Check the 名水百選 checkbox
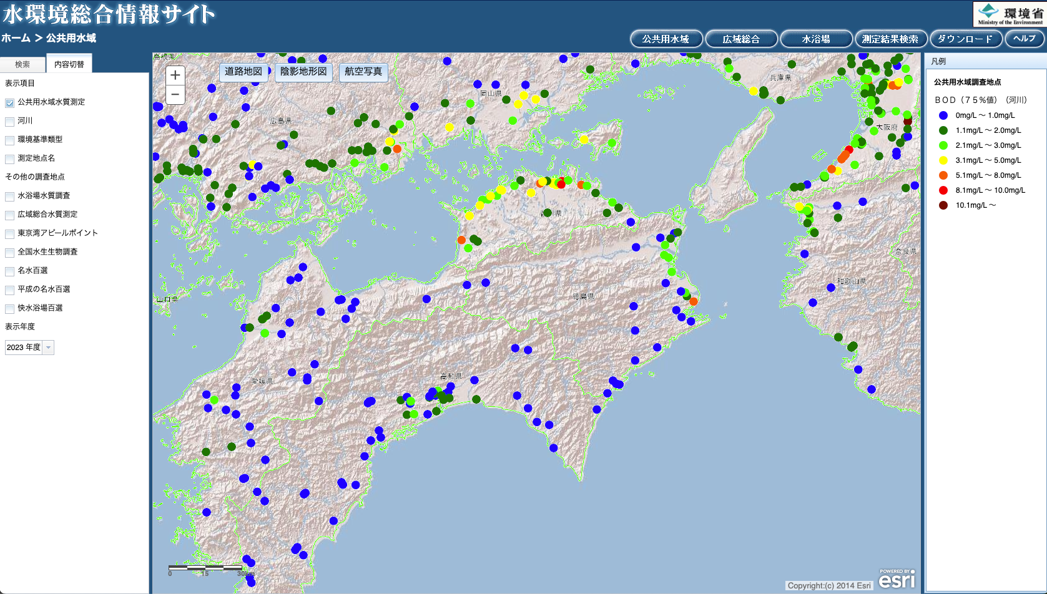1047x594 pixels. (10, 271)
